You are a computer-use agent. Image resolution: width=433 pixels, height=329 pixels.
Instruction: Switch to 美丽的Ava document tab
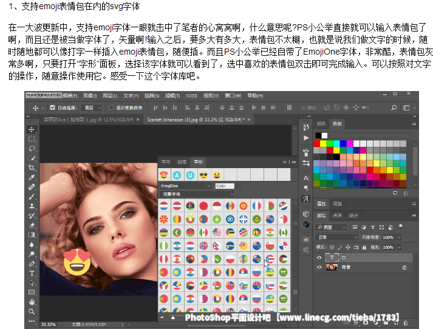[x=89, y=120]
